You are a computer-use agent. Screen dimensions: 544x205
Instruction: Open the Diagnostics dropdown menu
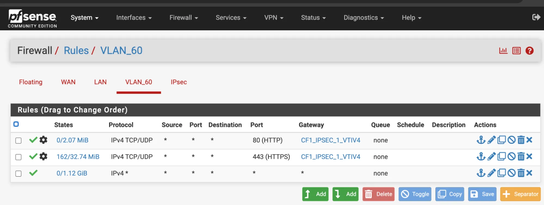364,18
